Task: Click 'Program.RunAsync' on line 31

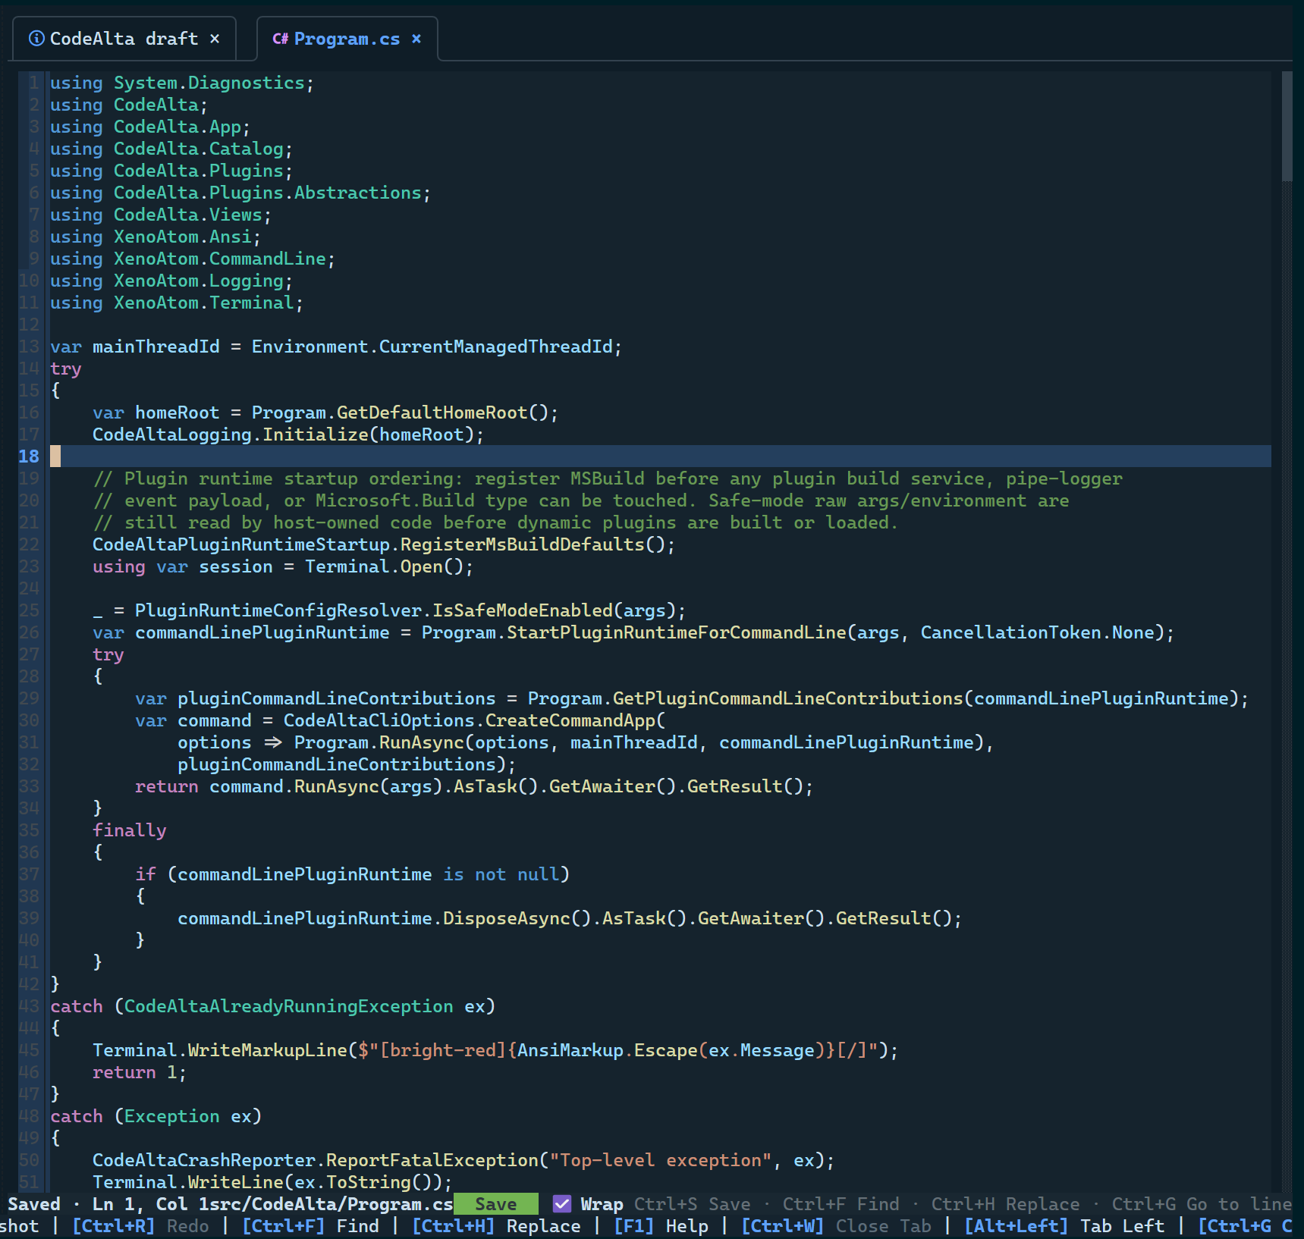Action: point(379,742)
